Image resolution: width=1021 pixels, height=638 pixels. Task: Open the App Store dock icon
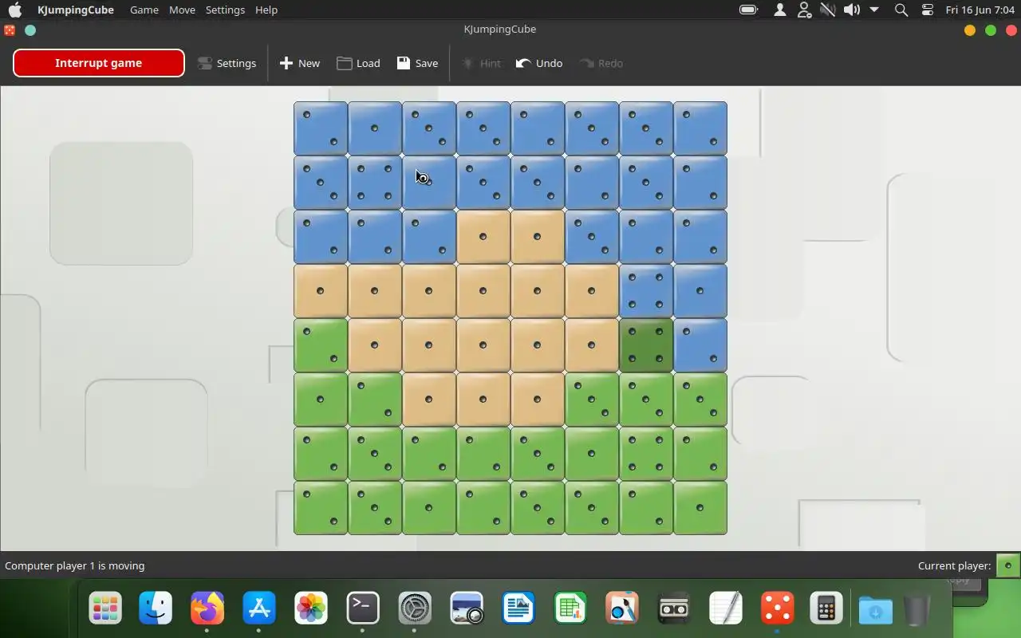coord(259,609)
